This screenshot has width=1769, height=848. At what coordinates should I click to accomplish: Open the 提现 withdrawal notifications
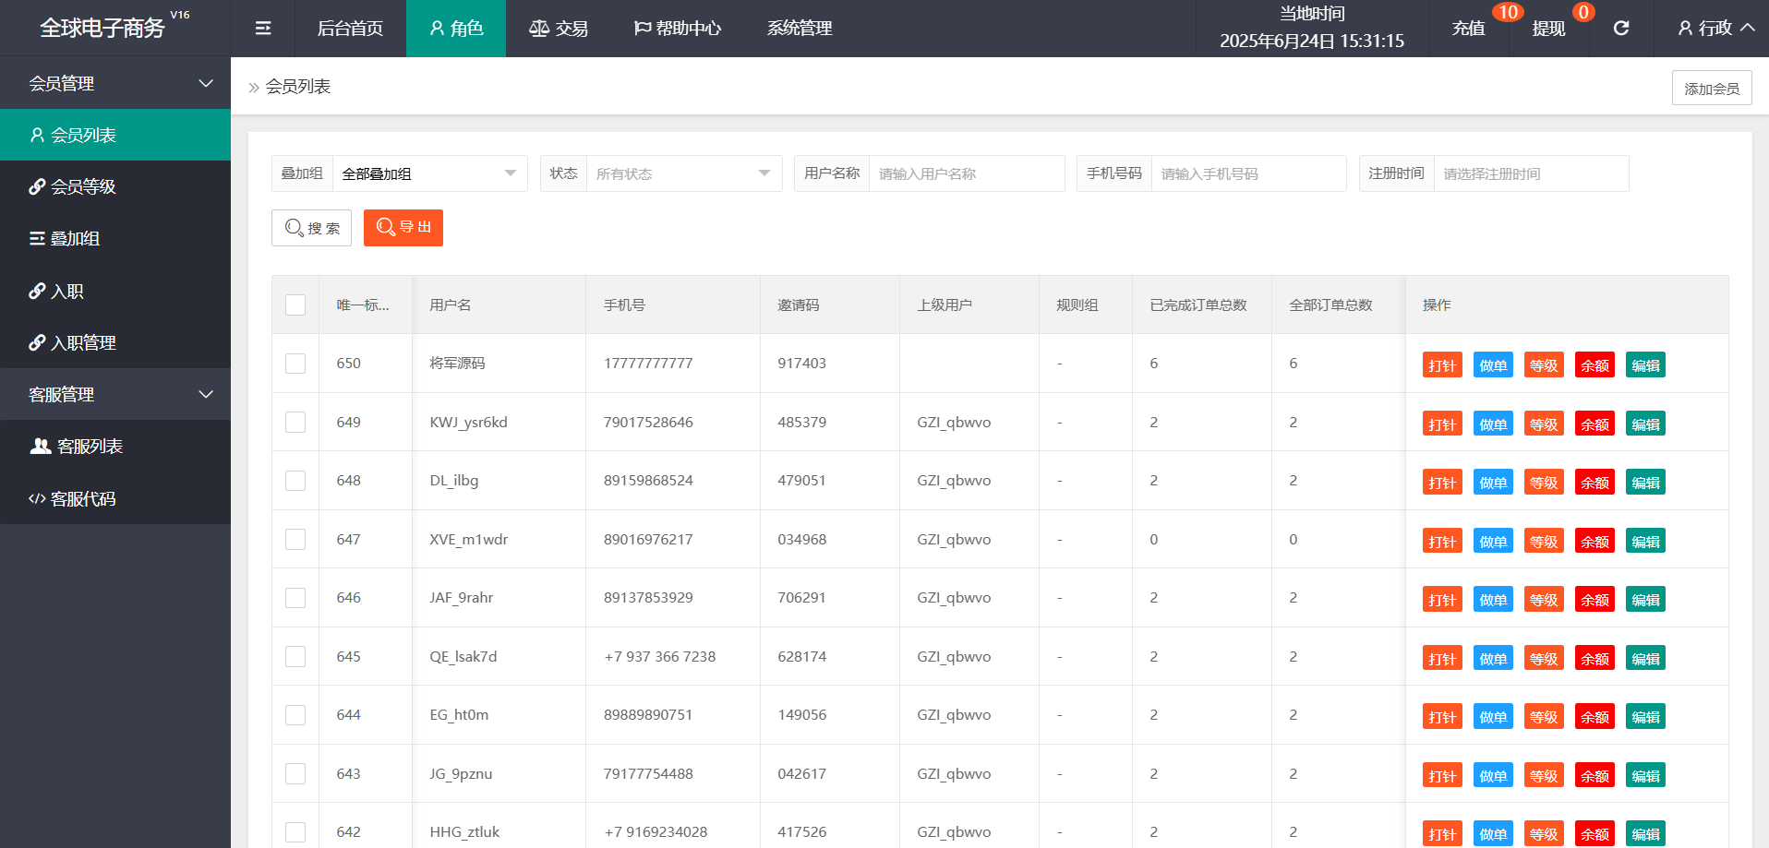click(1548, 29)
